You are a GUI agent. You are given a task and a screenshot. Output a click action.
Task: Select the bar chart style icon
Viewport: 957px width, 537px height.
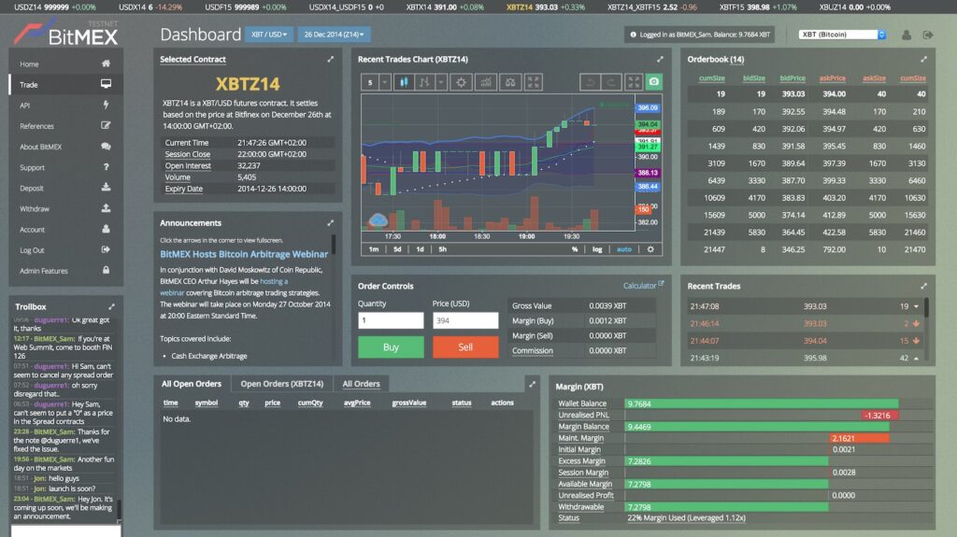(424, 82)
